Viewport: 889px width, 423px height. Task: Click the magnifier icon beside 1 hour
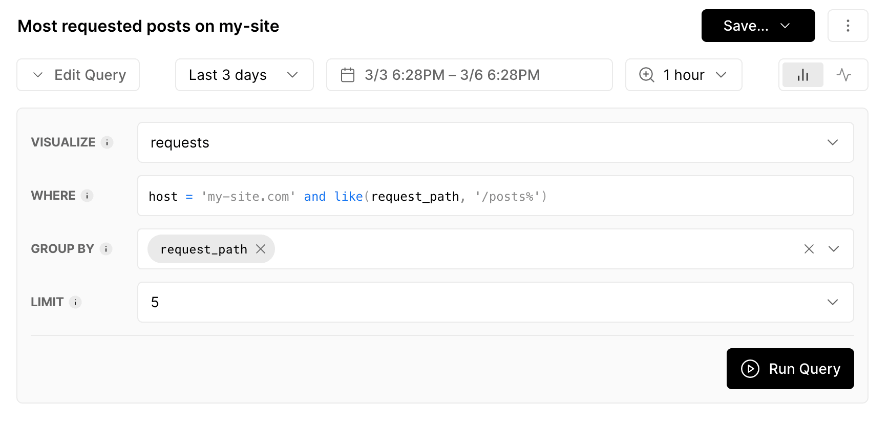tap(646, 75)
